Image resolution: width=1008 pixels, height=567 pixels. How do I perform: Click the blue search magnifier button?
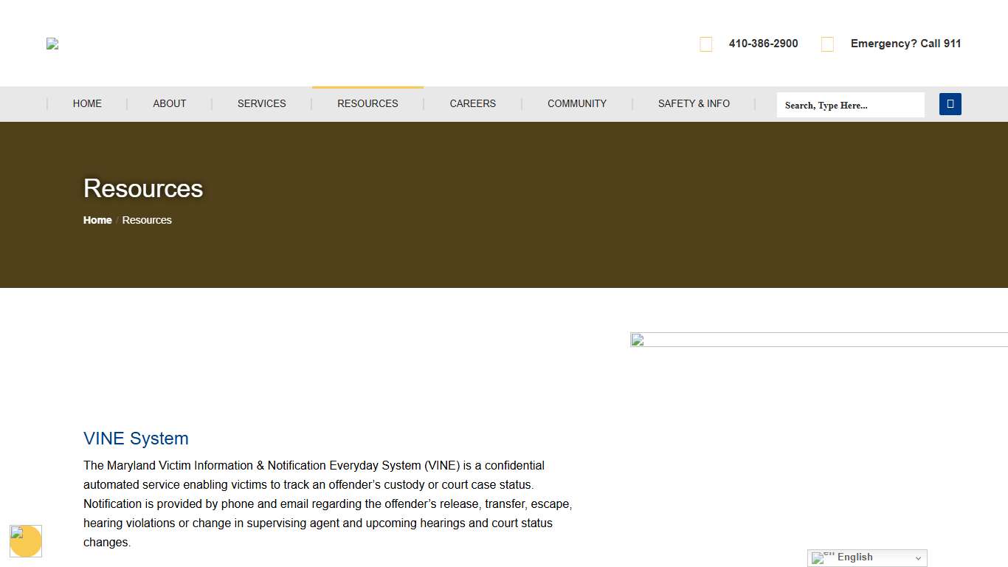pos(950,103)
